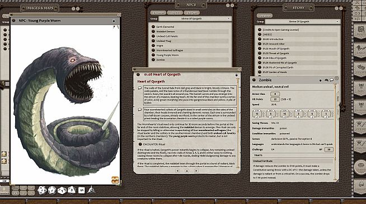Toggle lock on Young Purple Worm image
The width and height of the screenshot is (366, 204).
(114, 21)
